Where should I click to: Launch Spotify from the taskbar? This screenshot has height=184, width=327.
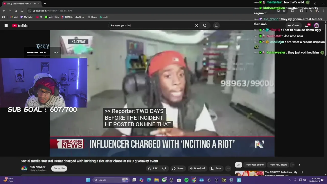pyautogui.click(x=186, y=180)
